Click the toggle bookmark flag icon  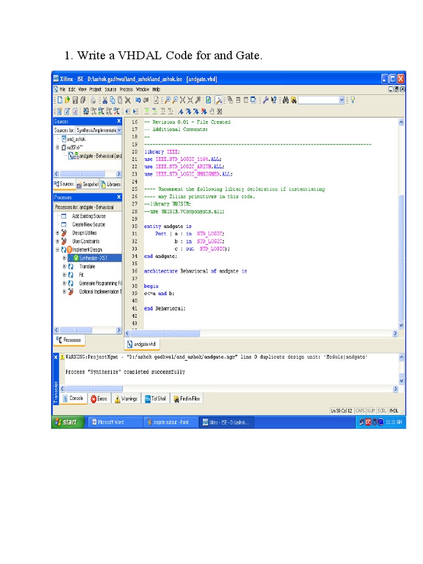point(181,111)
